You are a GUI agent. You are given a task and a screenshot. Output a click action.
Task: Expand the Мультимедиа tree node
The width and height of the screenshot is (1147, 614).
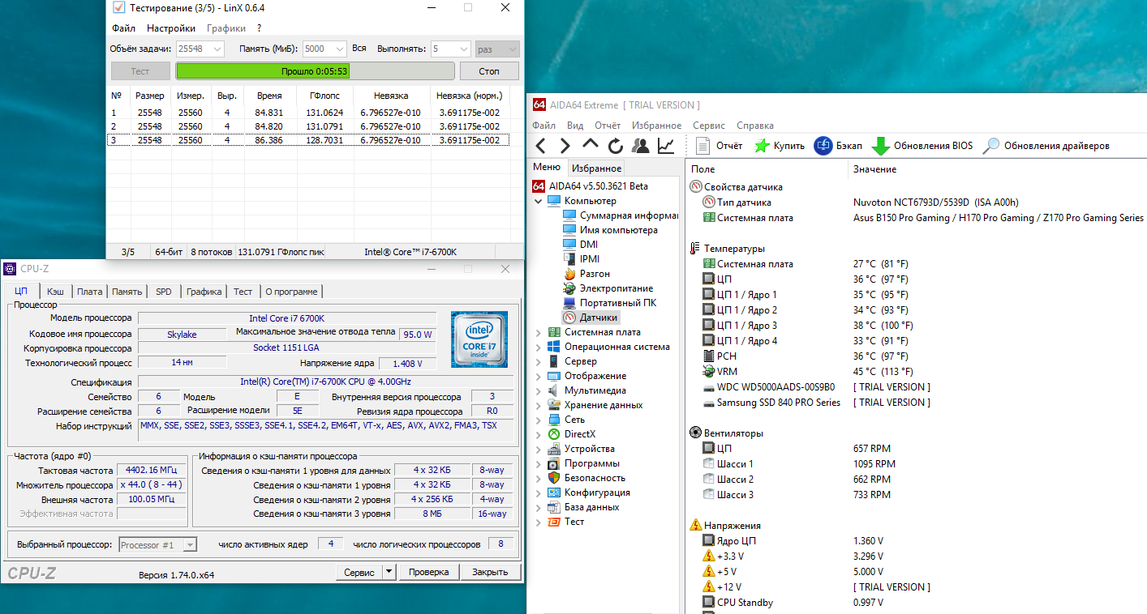(539, 390)
